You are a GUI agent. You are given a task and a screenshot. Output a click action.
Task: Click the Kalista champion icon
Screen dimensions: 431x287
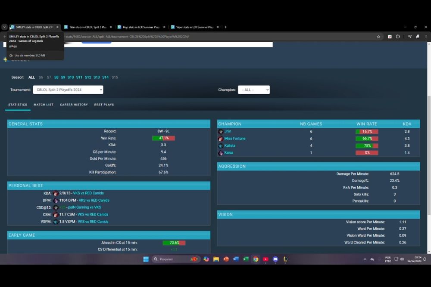(x=220, y=146)
